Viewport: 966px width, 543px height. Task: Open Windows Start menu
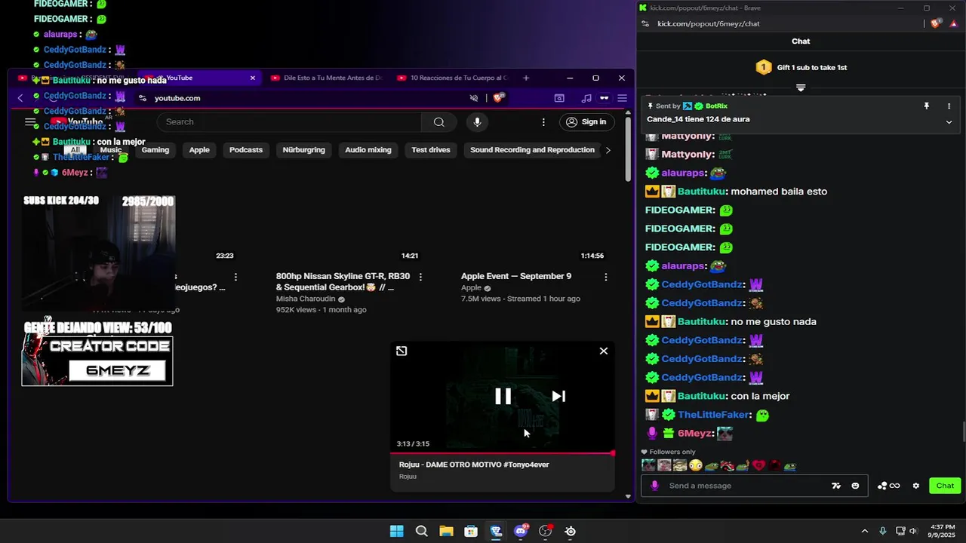tap(396, 531)
